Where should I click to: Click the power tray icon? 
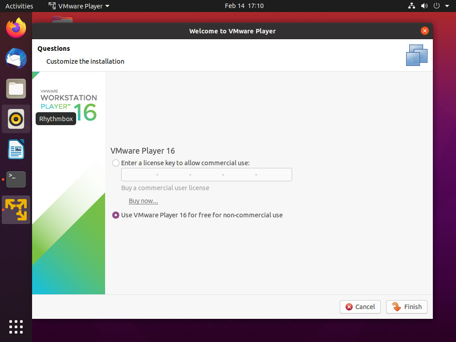[436, 6]
